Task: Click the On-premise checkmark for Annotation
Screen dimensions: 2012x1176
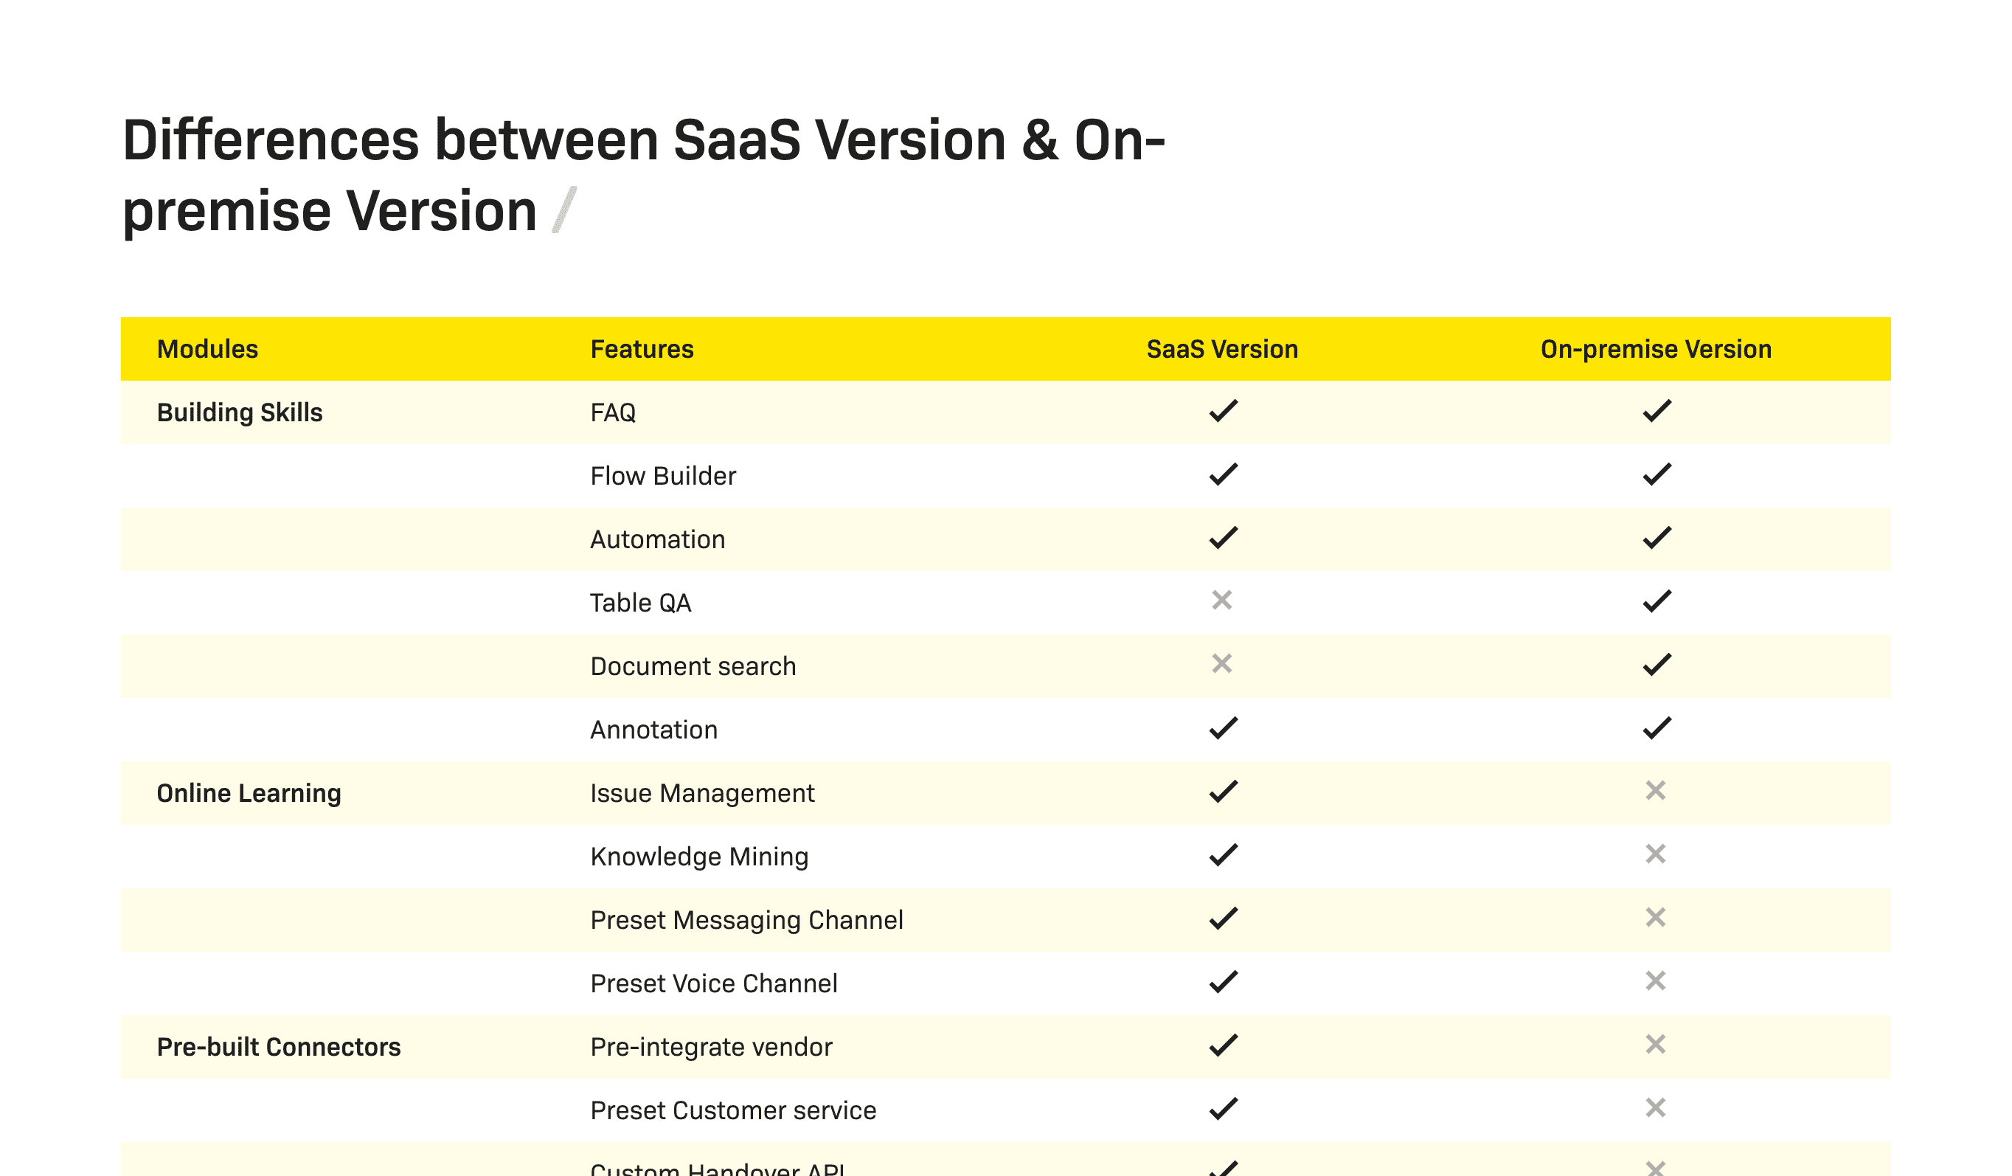Action: coord(1657,729)
